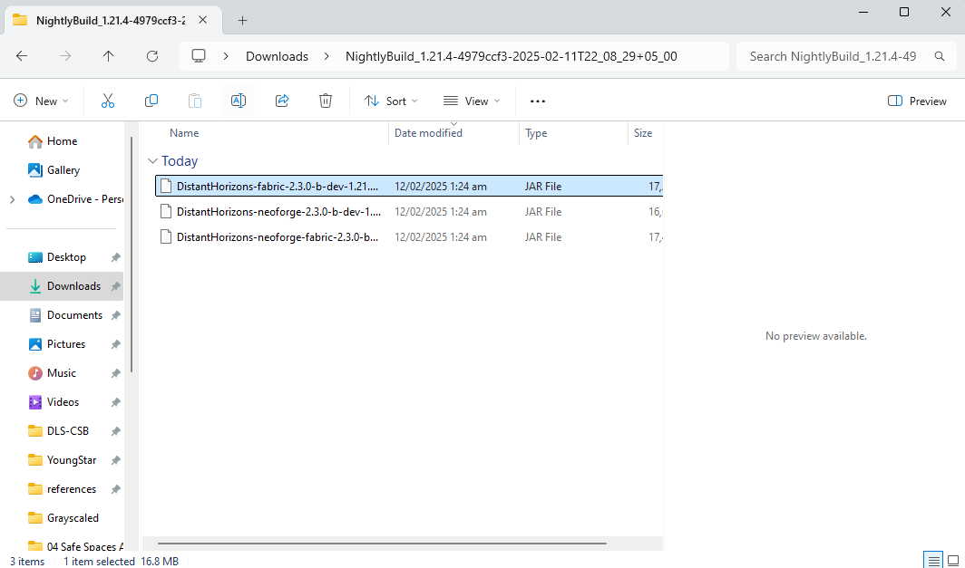
Task: Open Grayscaled folder in sidebar
Action: point(73,517)
